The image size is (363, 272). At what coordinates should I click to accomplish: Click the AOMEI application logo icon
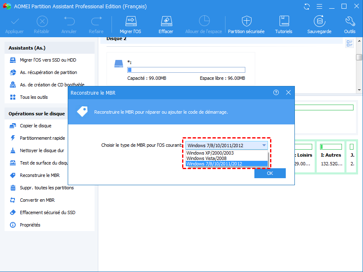point(7,6)
